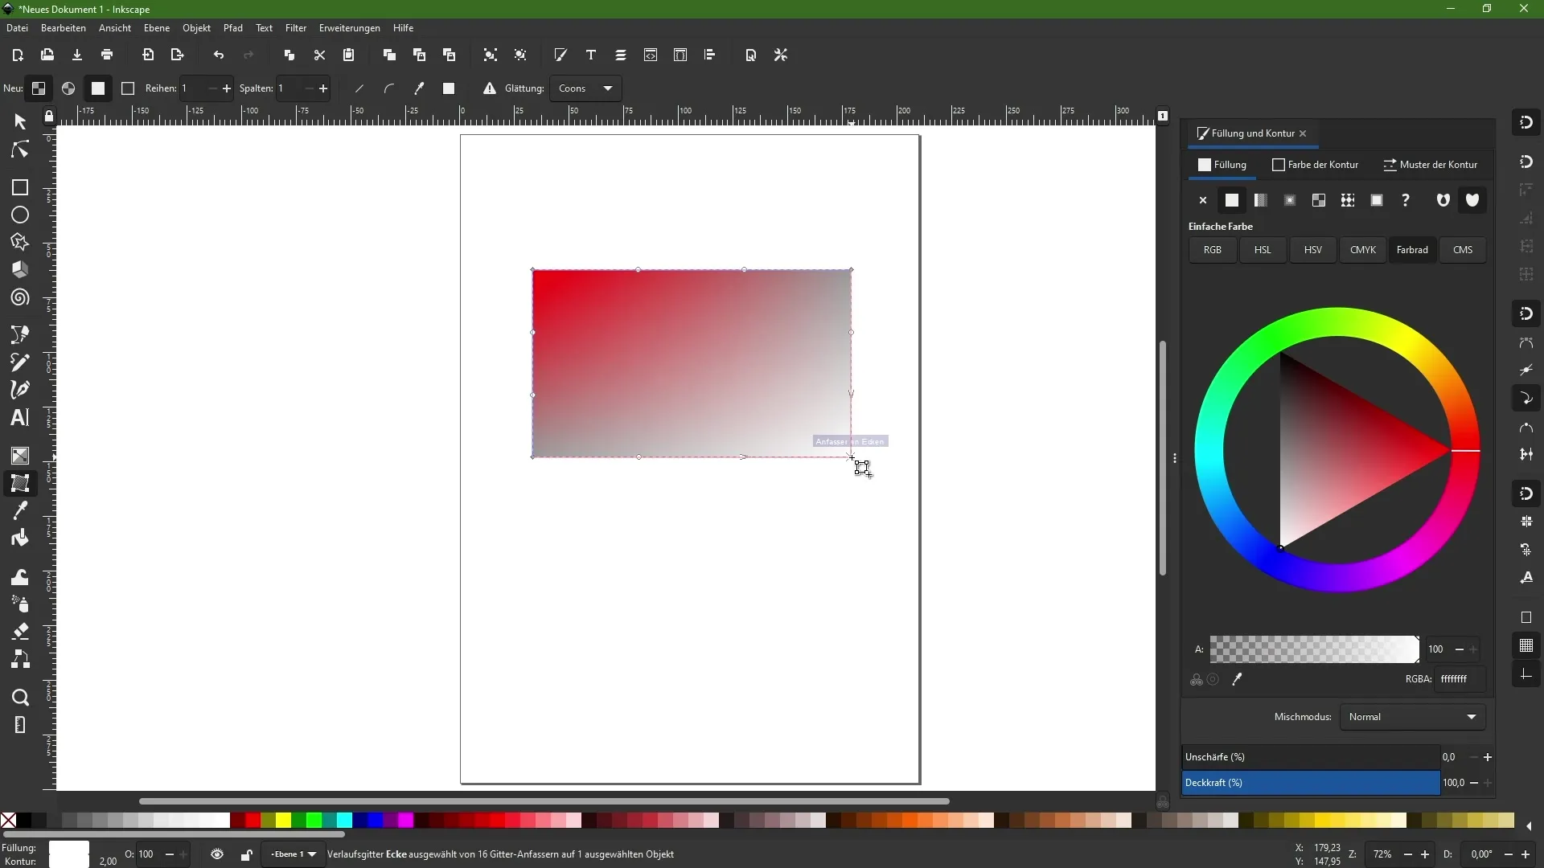Pick fill color with eyedropper in panel
Image resolution: width=1544 pixels, height=868 pixels.
click(x=1237, y=680)
